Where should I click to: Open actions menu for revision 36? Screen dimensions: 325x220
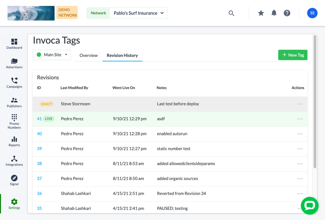pyautogui.click(x=300, y=193)
